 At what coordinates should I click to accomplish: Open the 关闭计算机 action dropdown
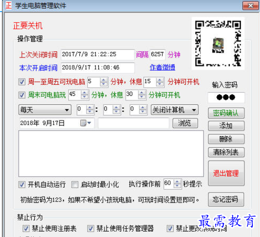point(175,110)
